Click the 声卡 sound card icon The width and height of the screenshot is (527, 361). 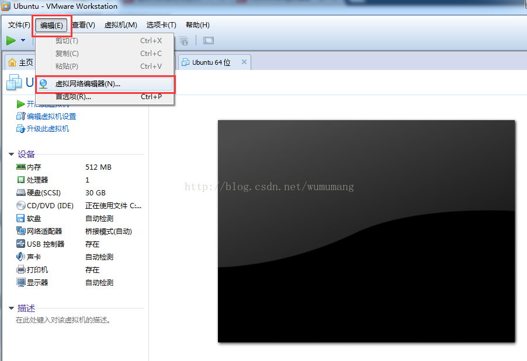[20, 257]
